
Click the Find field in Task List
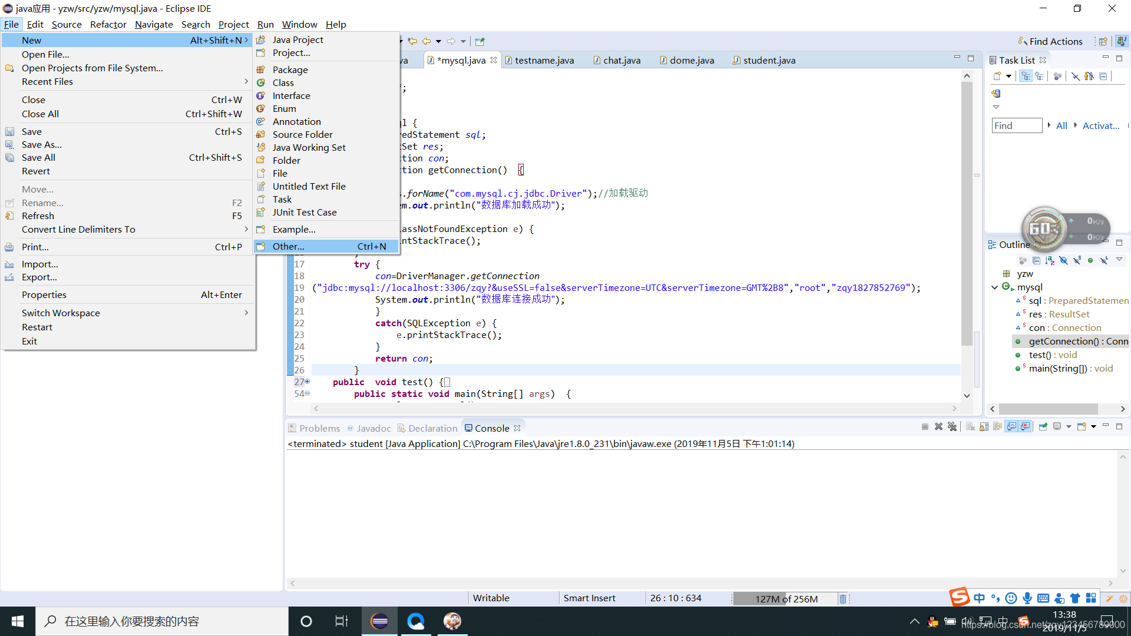pyautogui.click(x=1016, y=125)
